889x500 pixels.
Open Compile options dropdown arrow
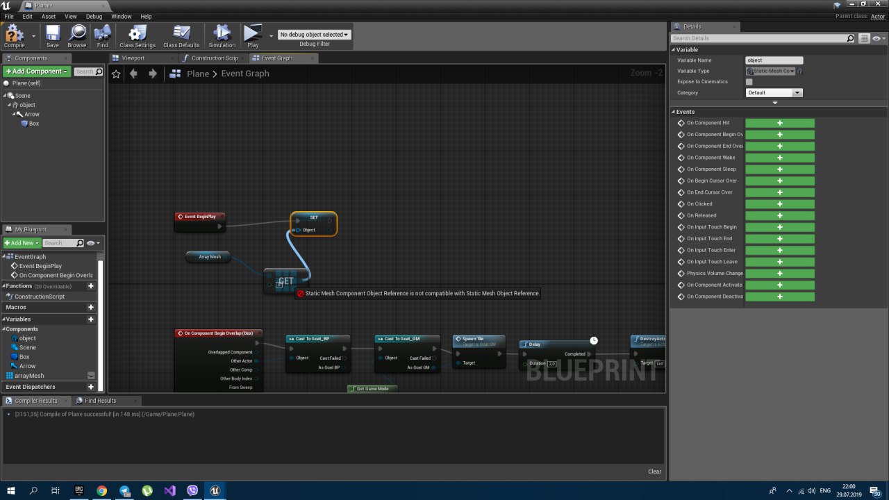tap(33, 35)
